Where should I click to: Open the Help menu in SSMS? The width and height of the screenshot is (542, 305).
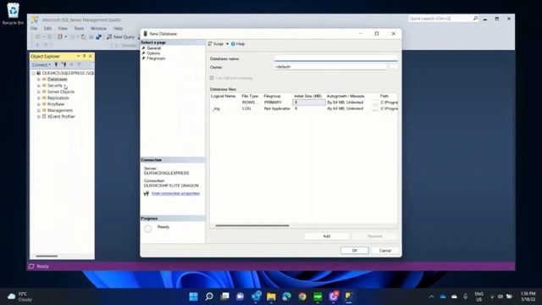pyautogui.click(x=118, y=28)
